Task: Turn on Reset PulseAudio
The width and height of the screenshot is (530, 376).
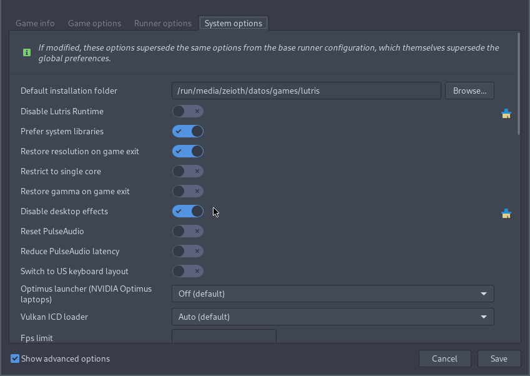Action: coord(187,231)
